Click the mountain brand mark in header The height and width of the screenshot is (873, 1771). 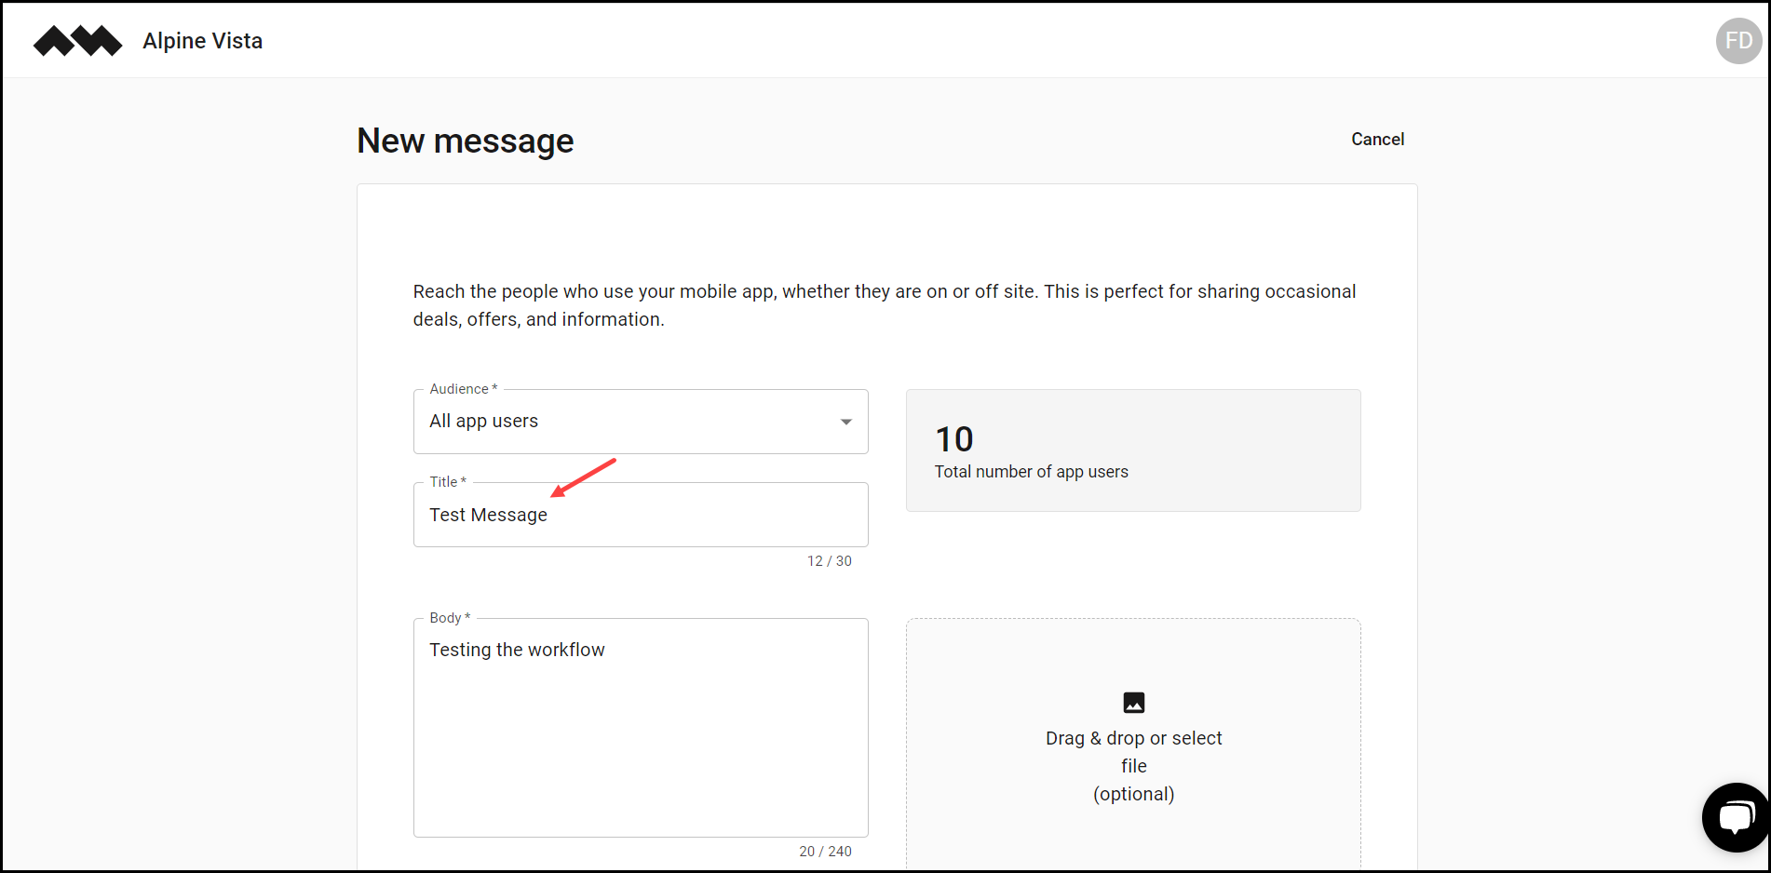[77, 40]
